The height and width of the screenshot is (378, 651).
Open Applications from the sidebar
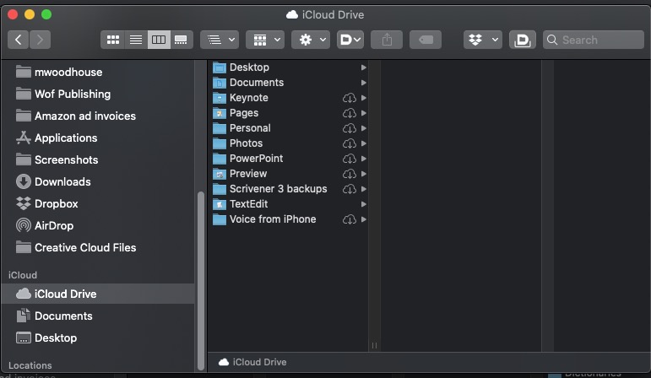point(98,138)
